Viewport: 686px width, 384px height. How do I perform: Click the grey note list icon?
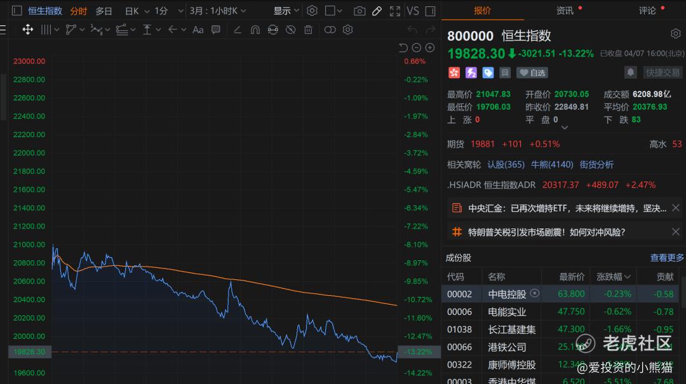coord(505,72)
